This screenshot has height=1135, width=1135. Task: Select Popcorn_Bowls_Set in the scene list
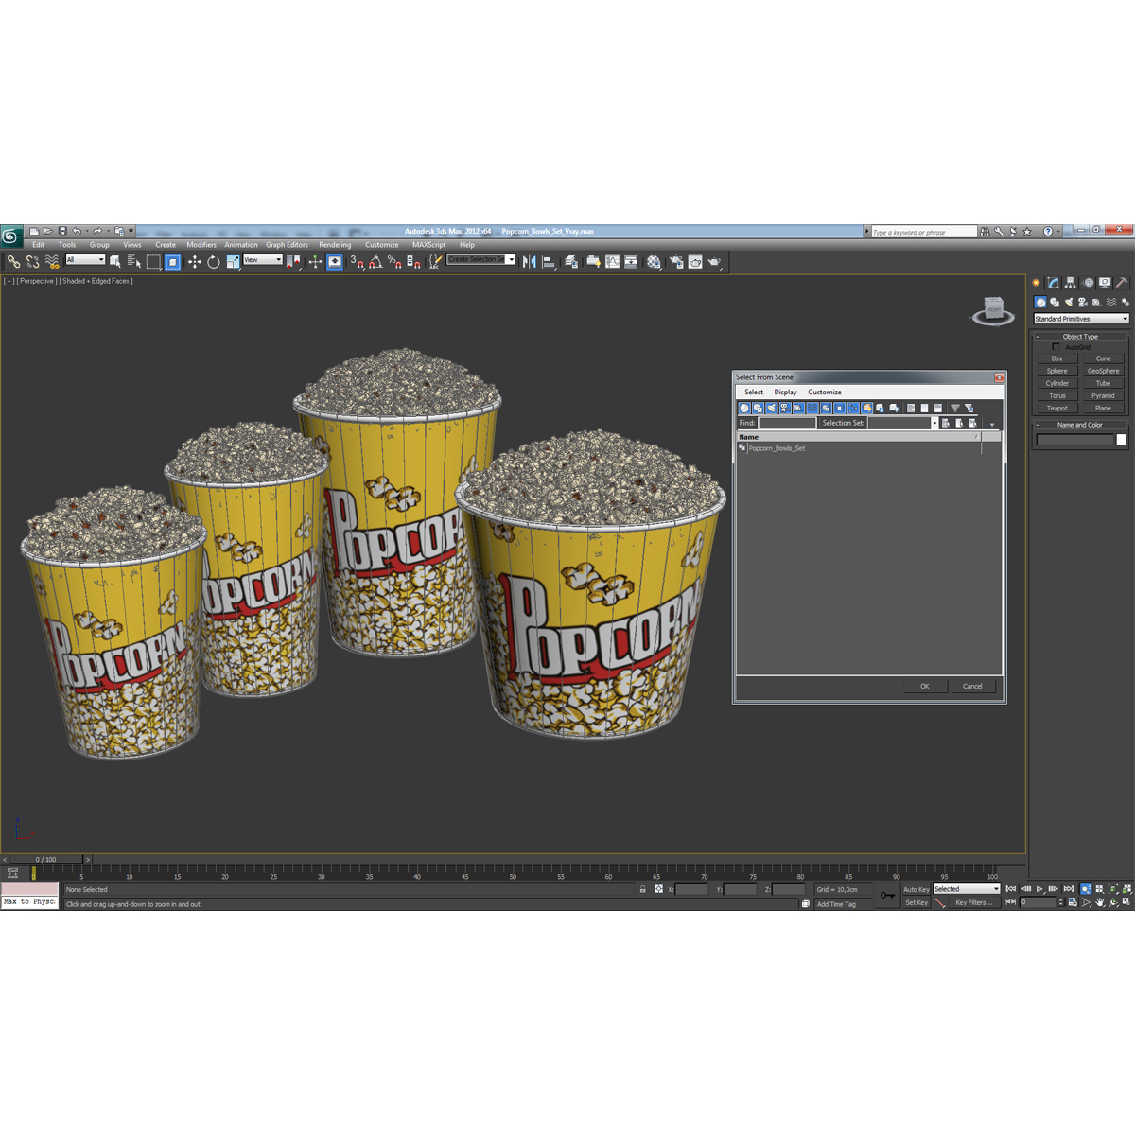779,448
